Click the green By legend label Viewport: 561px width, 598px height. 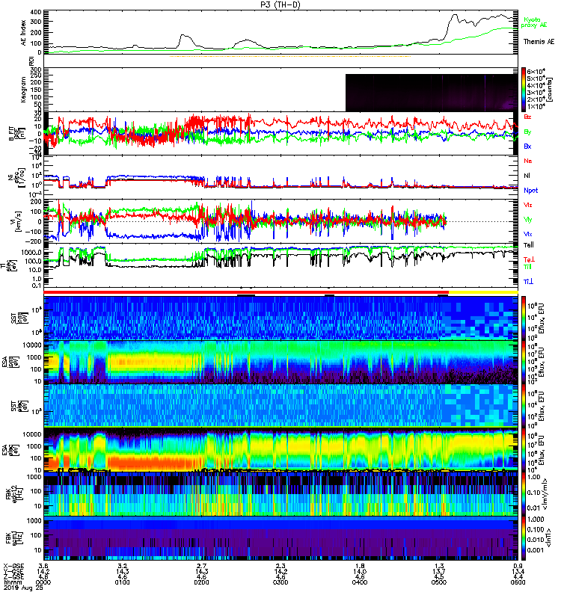pos(527,132)
